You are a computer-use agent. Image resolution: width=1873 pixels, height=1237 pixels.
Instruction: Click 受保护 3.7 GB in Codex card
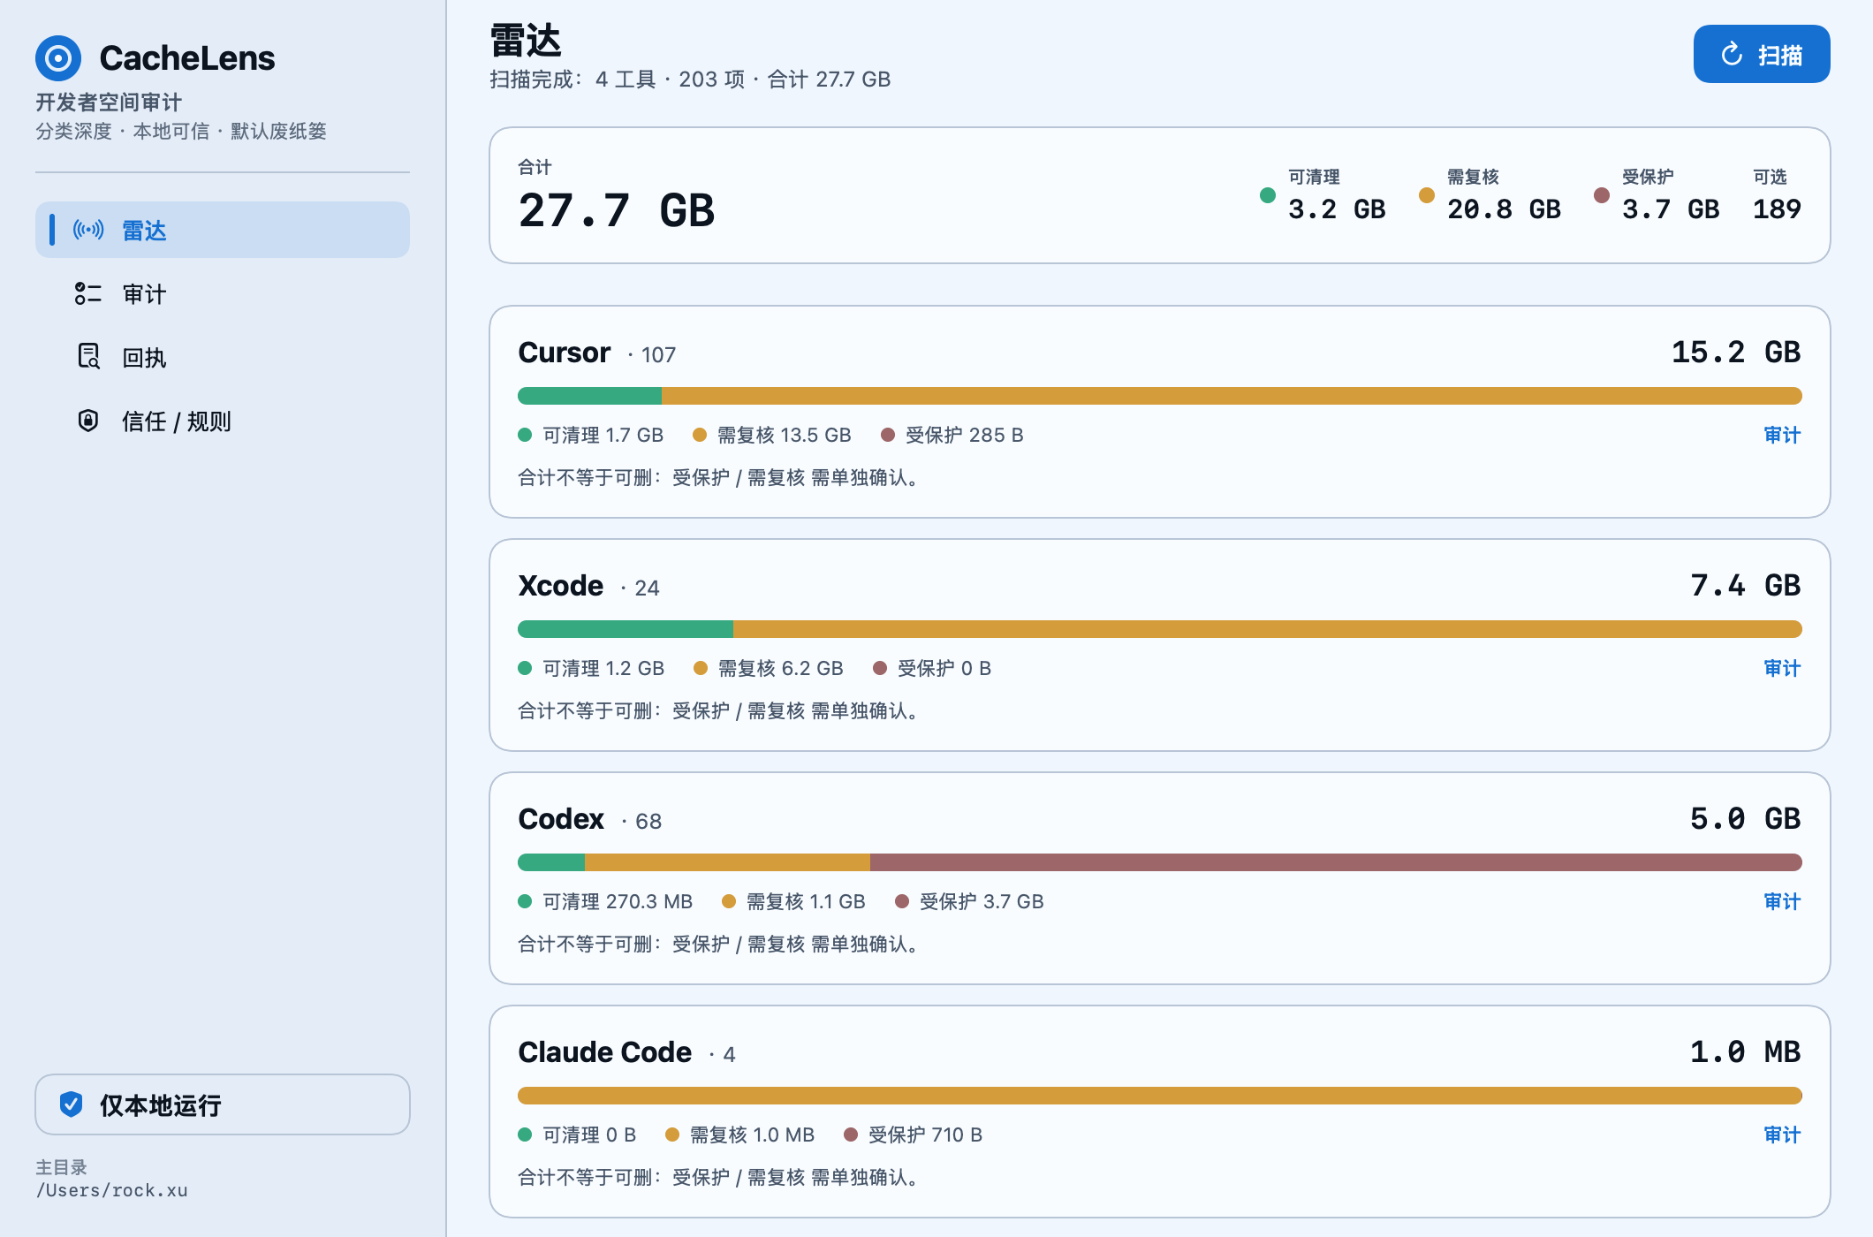982,901
